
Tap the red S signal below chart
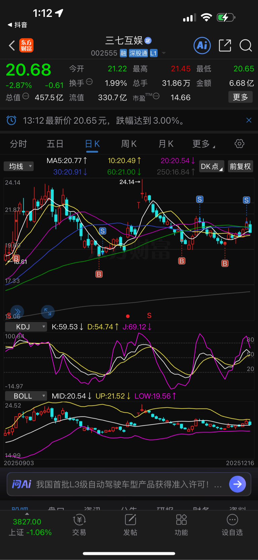point(149,315)
